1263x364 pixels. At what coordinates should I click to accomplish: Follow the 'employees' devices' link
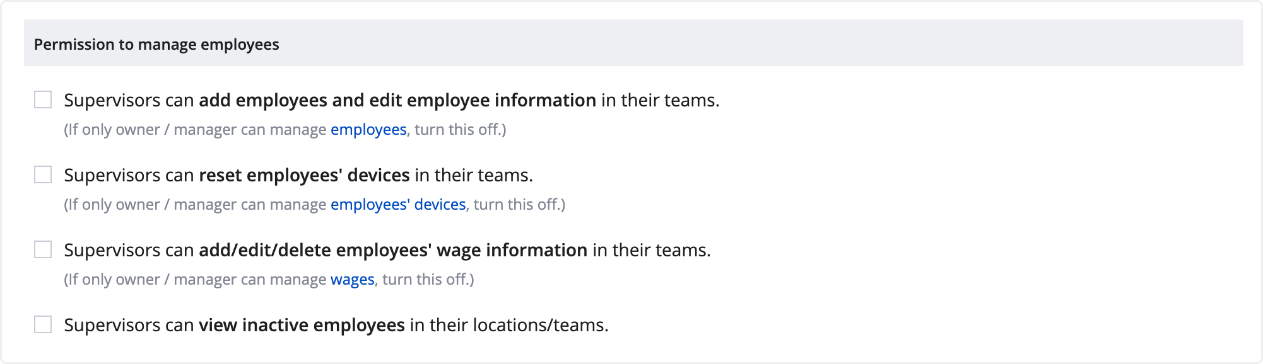(x=398, y=205)
